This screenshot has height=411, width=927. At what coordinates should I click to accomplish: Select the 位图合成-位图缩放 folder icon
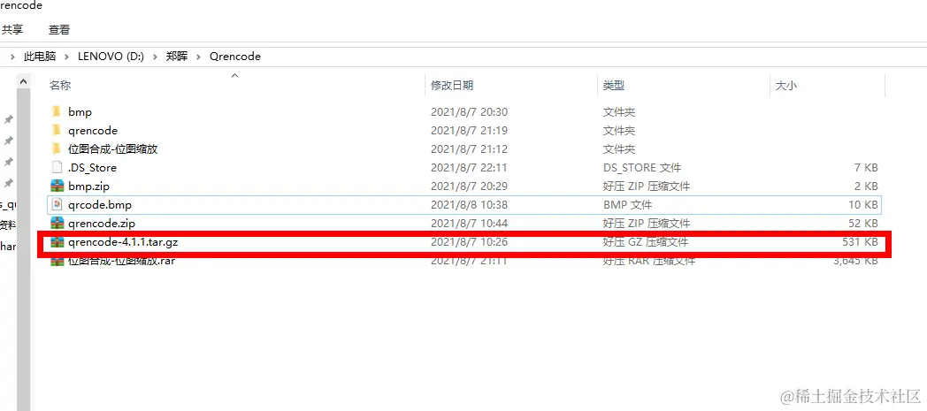57,148
